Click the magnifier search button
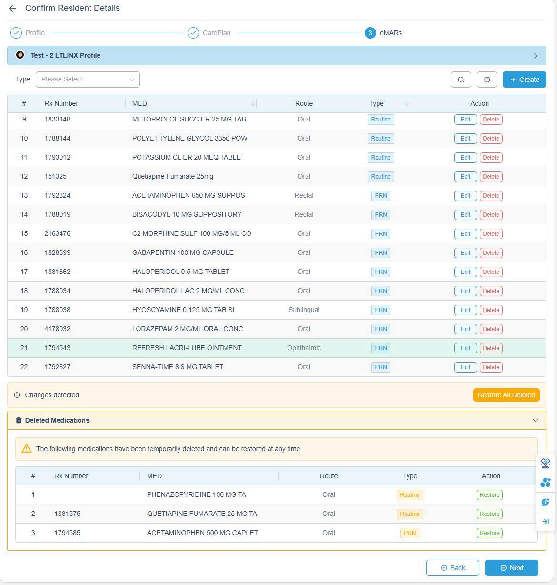Viewport: 557px width, 585px height. [461, 80]
